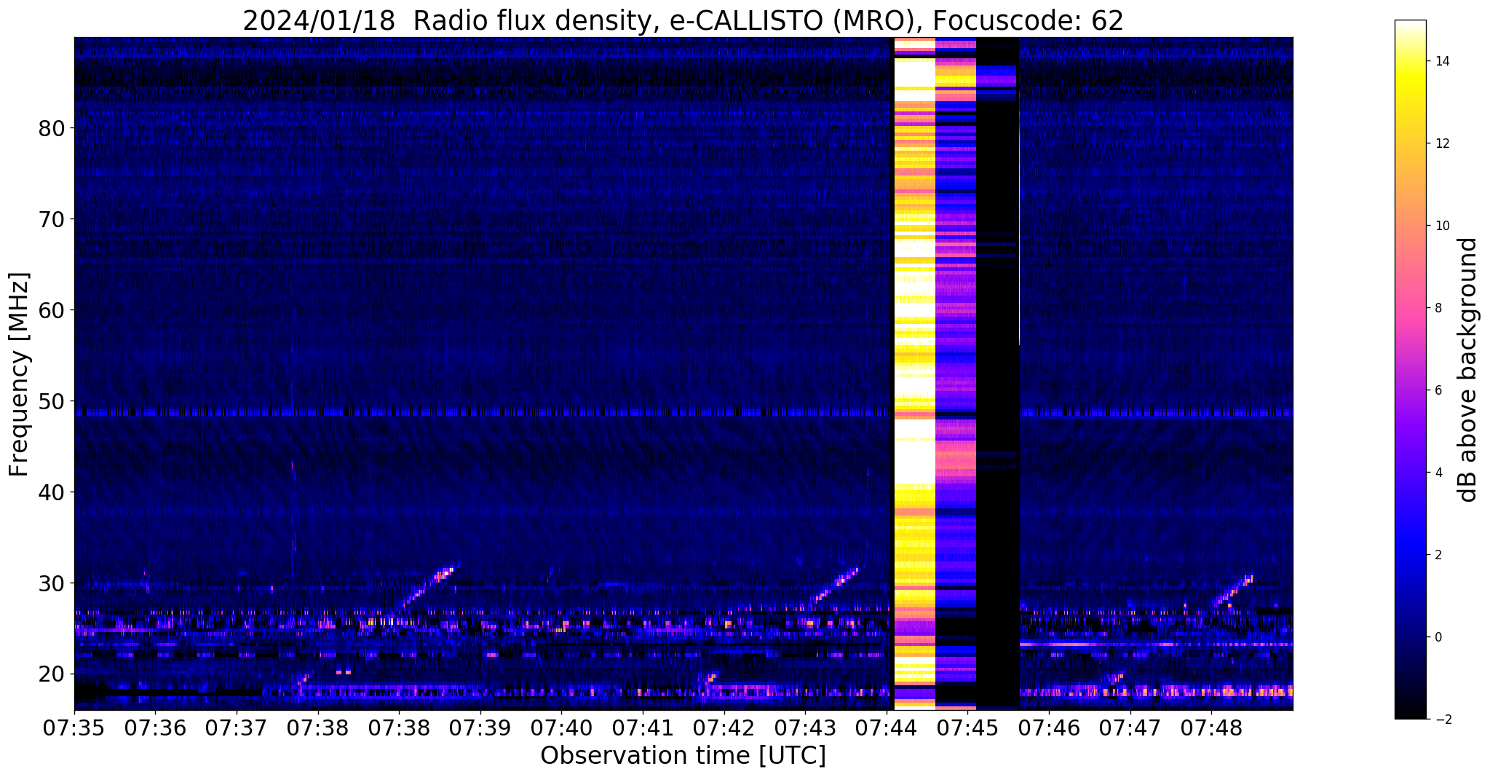Image resolution: width=1490 pixels, height=777 pixels.
Task: Click the black data-gap column near 07:45
Action: [x=997, y=374]
